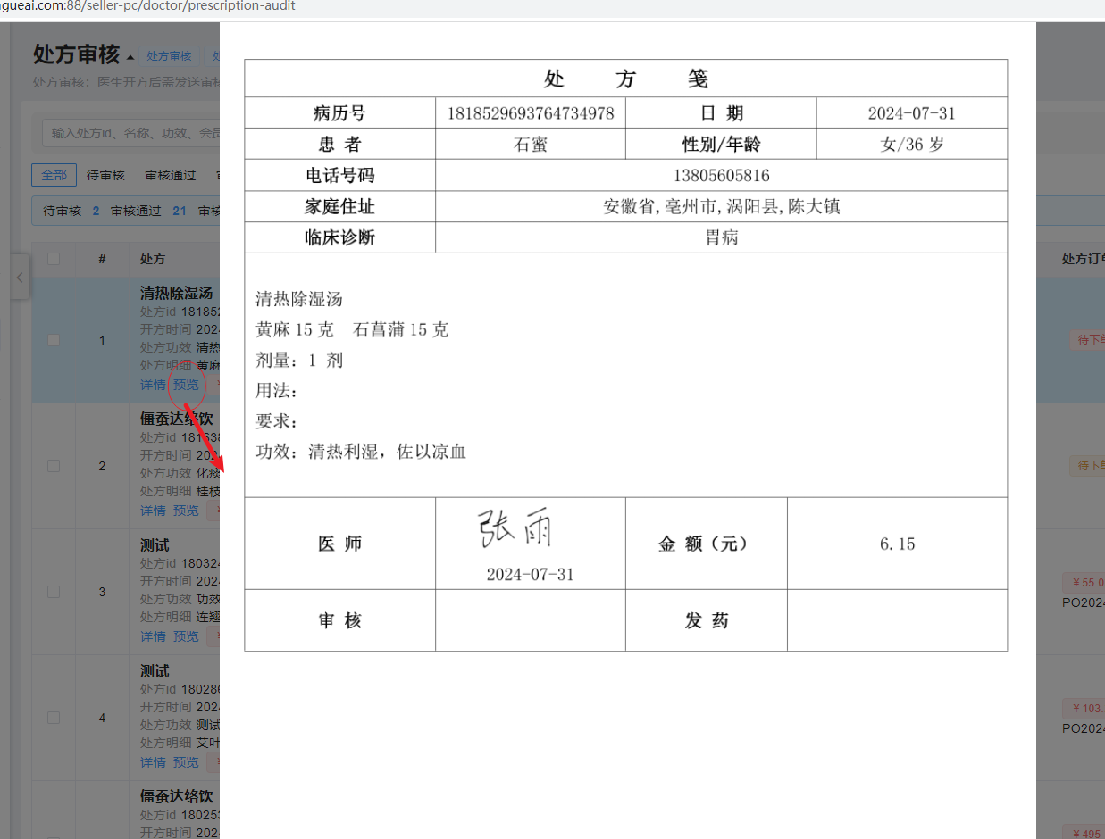Click the 待审核 count 2 in summary bar
1105x839 pixels.
click(96, 212)
